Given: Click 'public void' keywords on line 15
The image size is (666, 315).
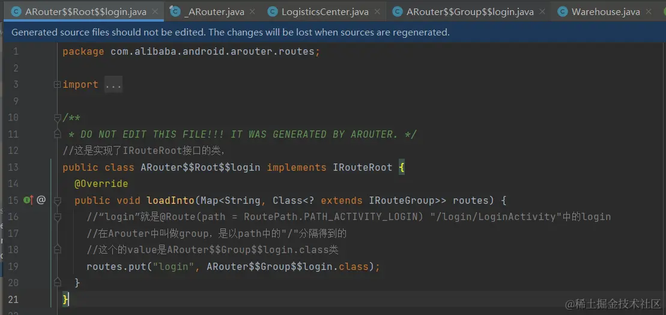Looking at the screenshot, I should coord(107,200).
